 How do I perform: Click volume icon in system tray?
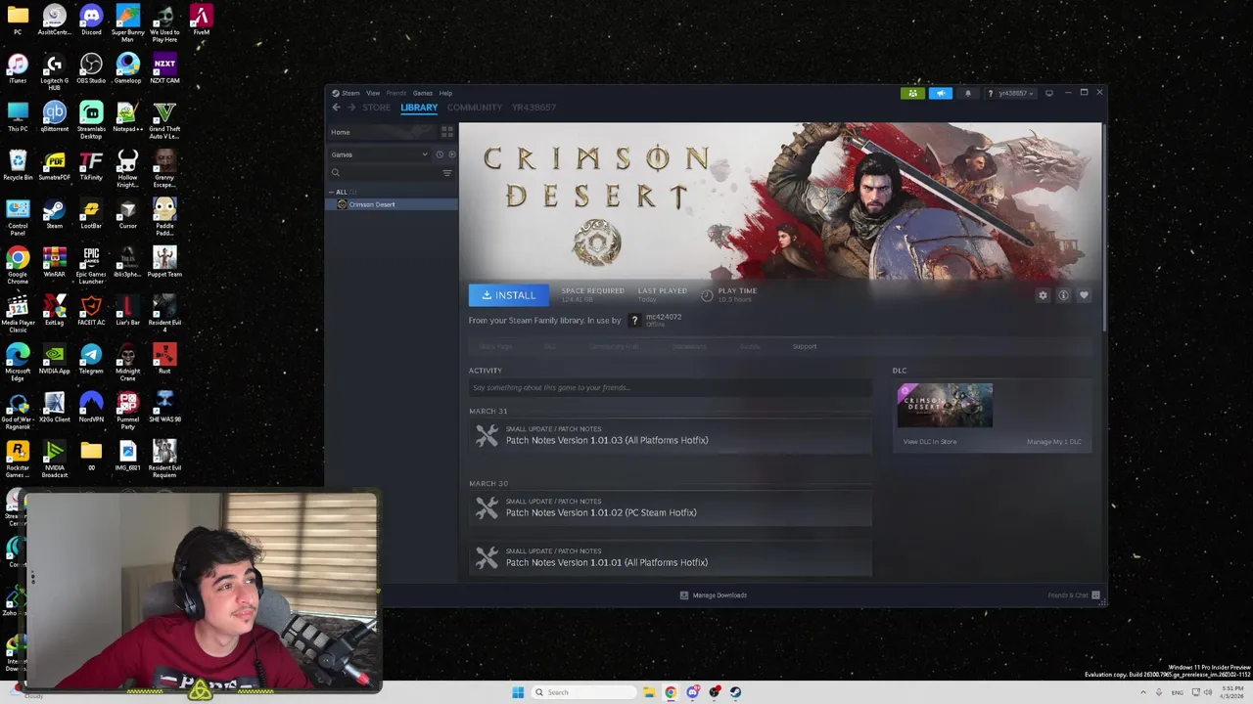(1207, 692)
